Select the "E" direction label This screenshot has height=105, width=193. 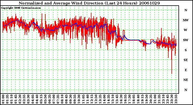[186, 70]
